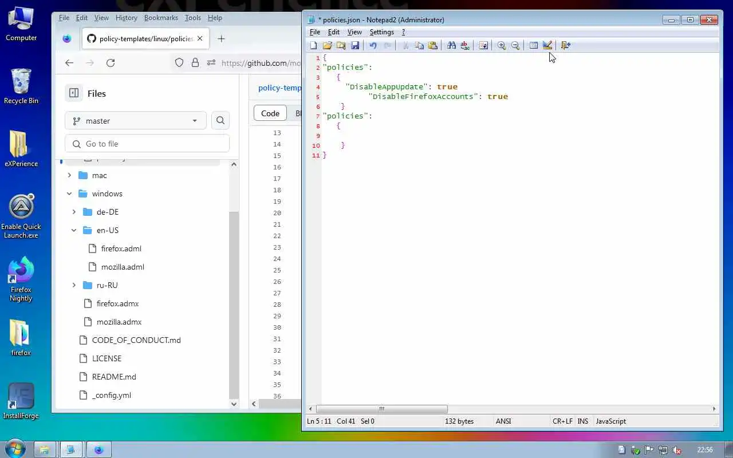Open the syntax scheme selector icon
The height and width of the screenshot is (458, 733).
pyautogui.click(x=534, y=45)
